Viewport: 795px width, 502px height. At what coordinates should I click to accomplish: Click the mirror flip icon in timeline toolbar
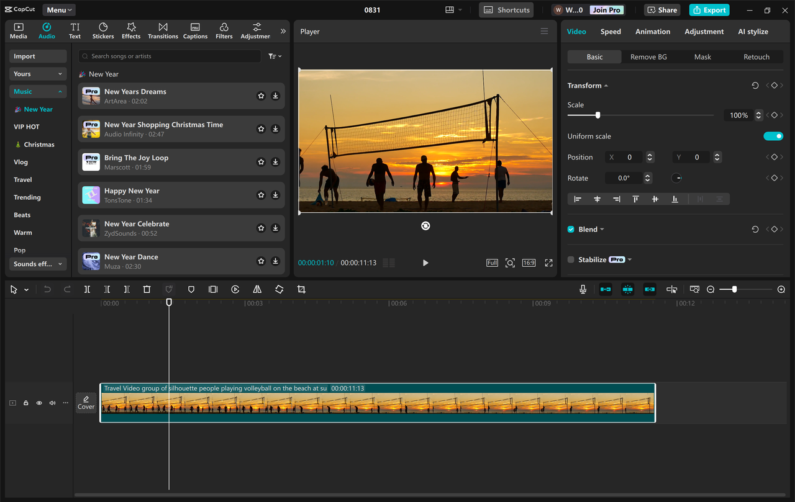257,290
